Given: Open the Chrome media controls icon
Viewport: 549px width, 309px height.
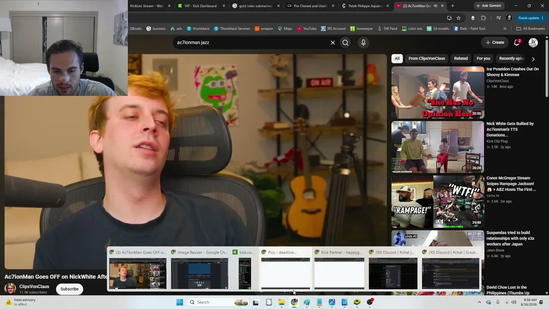Looking at the screenshot, I should [498, 18].
